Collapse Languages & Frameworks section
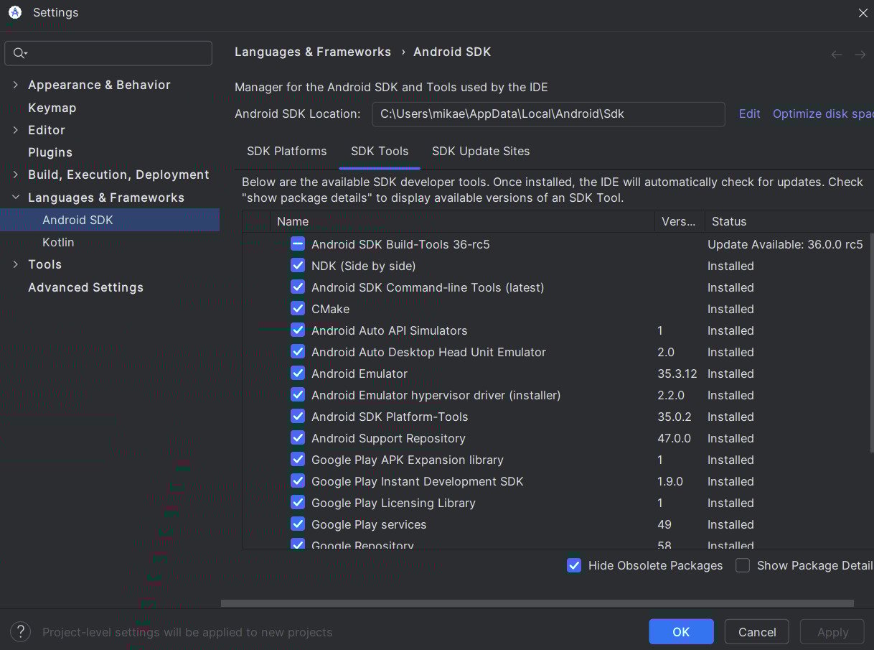The height and width of the screenshot is (650, 874). (x=16, y=198)
